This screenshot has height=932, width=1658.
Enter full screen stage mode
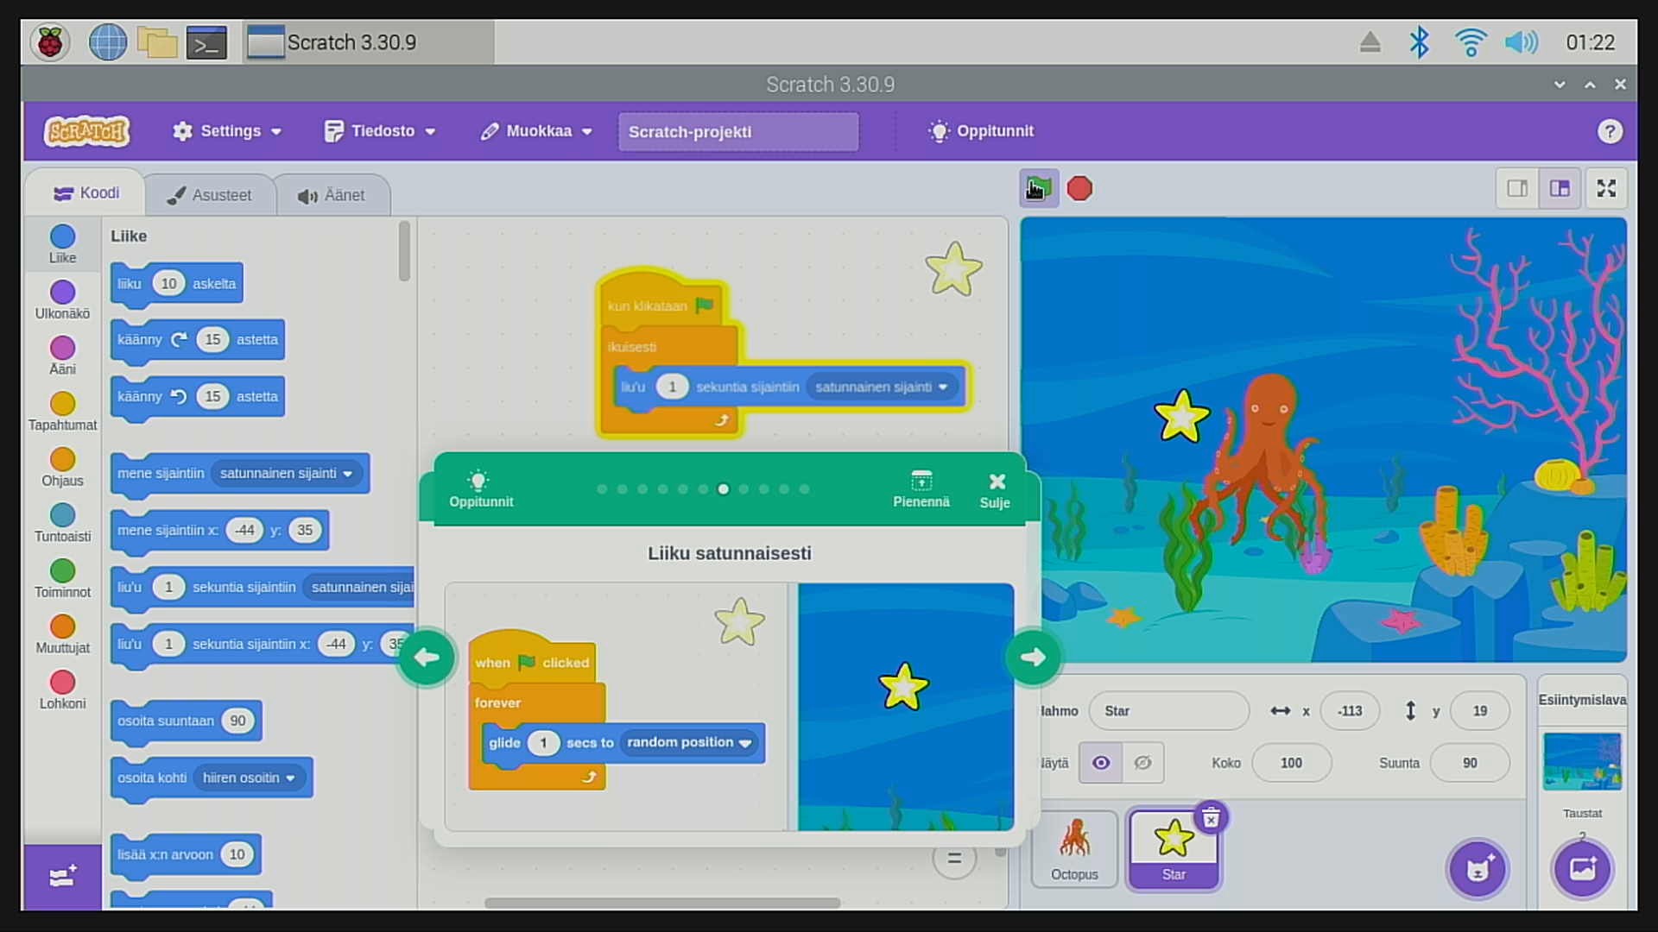click(1606, 188)
